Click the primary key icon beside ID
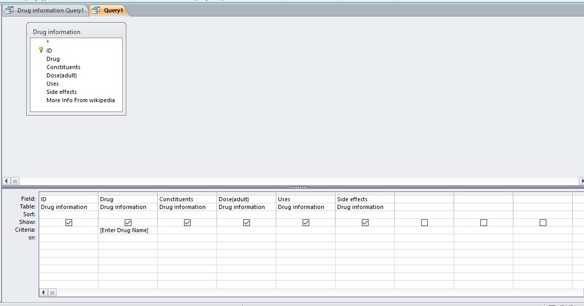Image resolution: width=584 pixels, height=306 pixels. 41,50
